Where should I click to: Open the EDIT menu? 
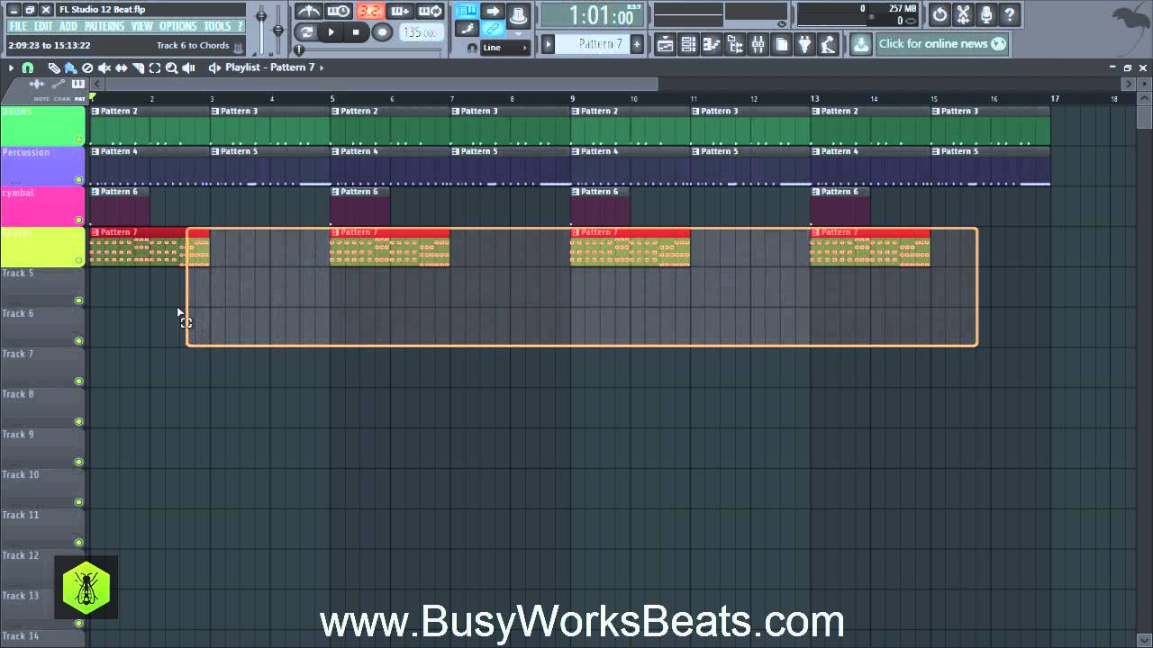click(43, 26)
